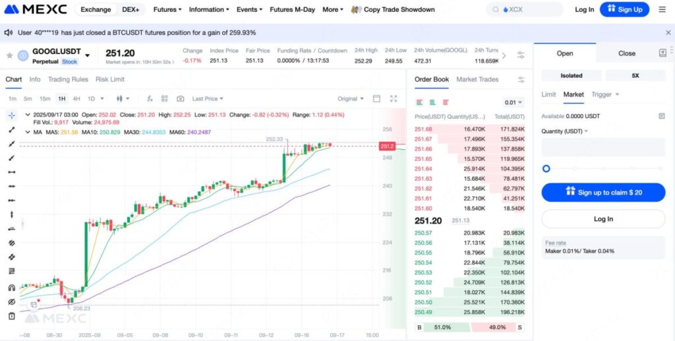Viewport: 675px width, 341px height.
Task: Take a chart snapshot with the camera icon
Action: [180, 99]
